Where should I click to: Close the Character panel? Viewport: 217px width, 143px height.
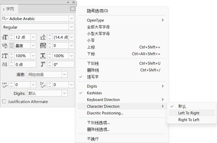tap(74, 2)
